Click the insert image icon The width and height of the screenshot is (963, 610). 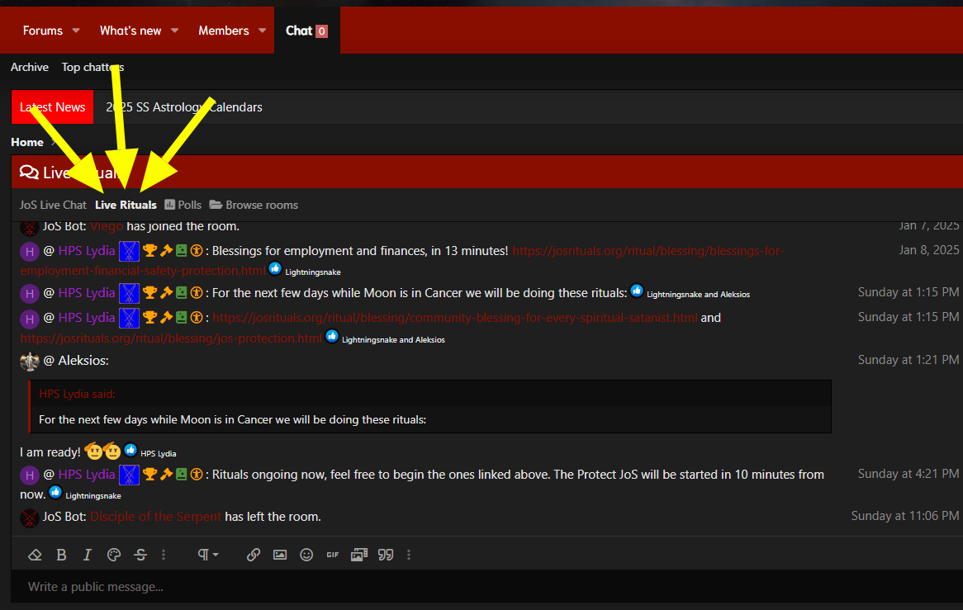click(x=280, y=555)
